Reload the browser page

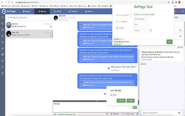point(9,2)
